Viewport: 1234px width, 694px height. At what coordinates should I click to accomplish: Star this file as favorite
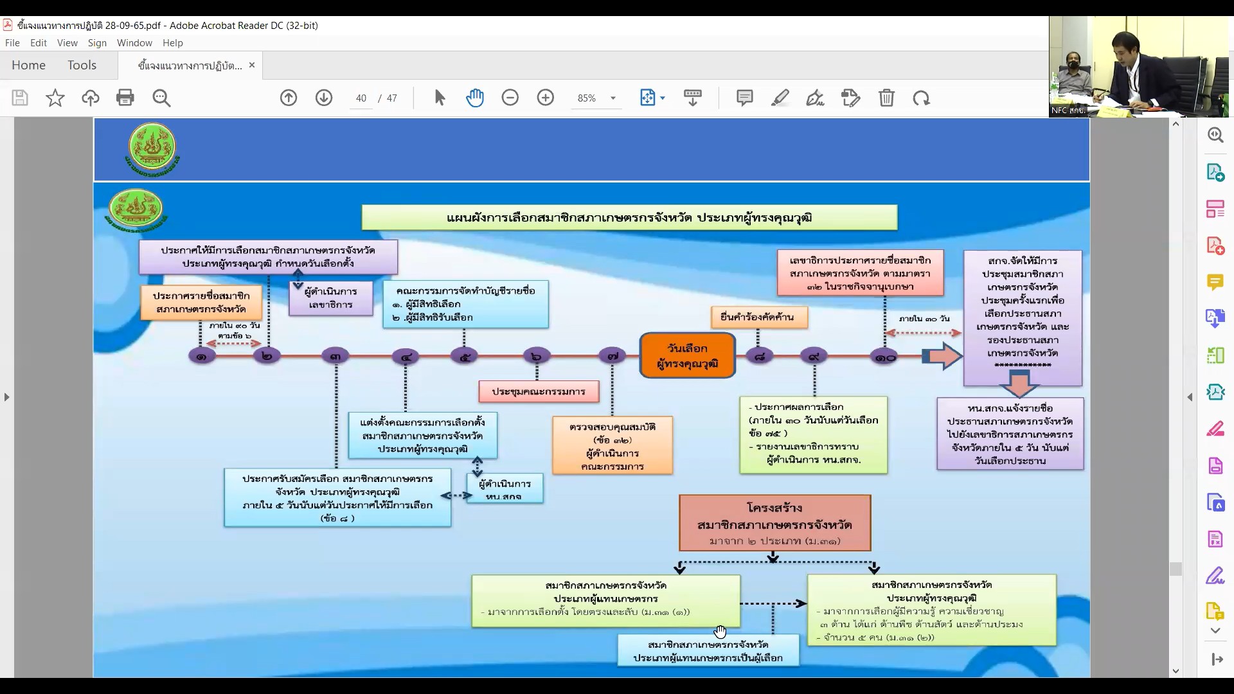click(x=55, y=98)
